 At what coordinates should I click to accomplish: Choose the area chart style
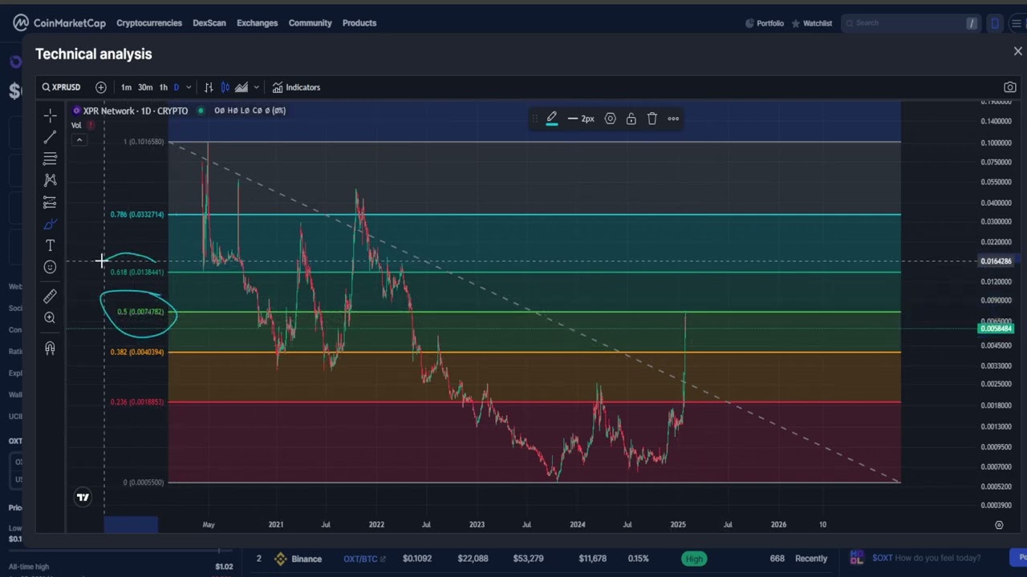(242, 87)
